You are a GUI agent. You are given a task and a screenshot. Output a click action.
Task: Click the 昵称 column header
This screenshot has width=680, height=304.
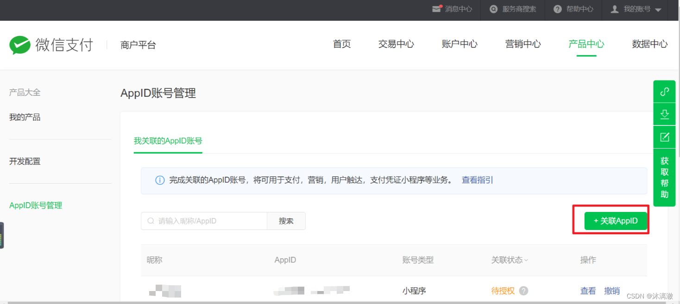(x=155, y=260)
